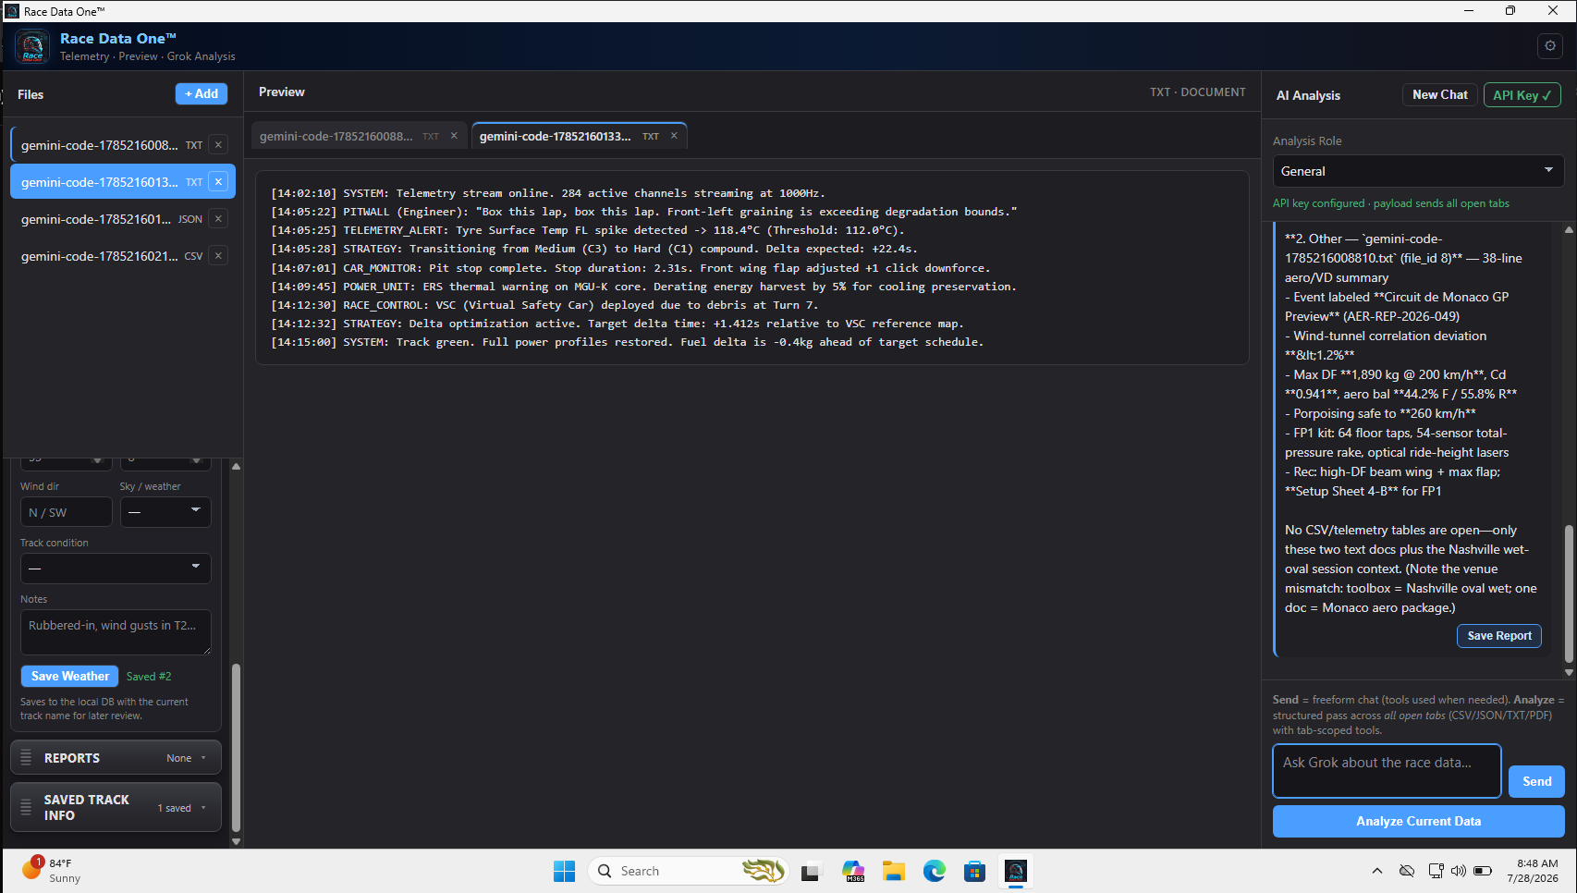Remove the JSON file from Files list

point(218,218)
